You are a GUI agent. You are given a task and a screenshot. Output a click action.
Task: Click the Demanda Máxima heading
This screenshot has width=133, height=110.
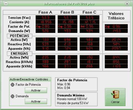[x=71, y=95]
